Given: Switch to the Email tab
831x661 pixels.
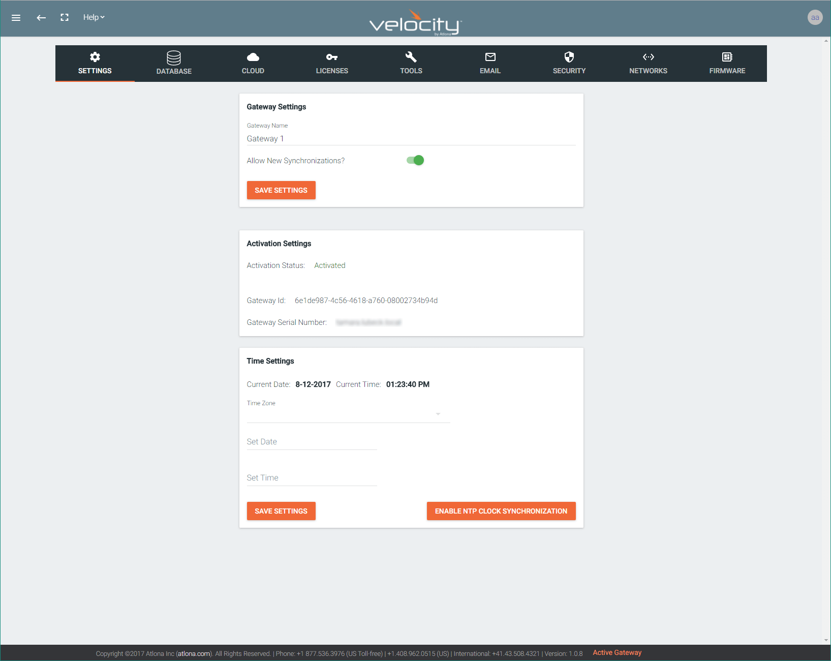Looking at the screenshot, I should coord(490,64).
